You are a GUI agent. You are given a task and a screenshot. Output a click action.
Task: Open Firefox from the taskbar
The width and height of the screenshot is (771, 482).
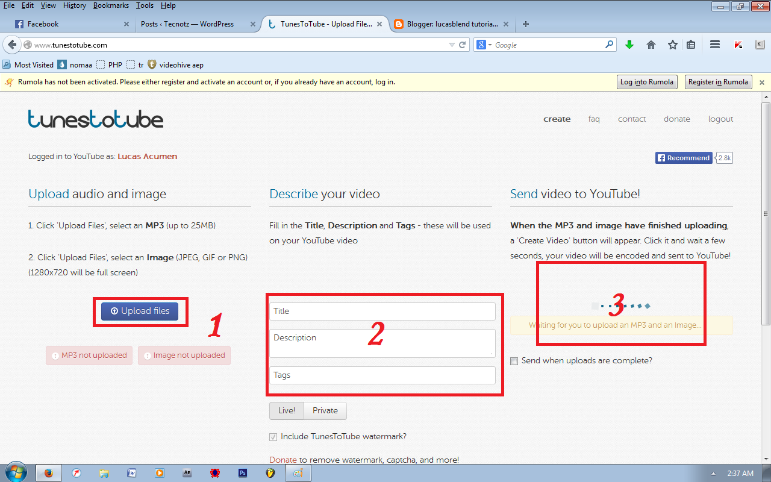click(x=49, y=473)
